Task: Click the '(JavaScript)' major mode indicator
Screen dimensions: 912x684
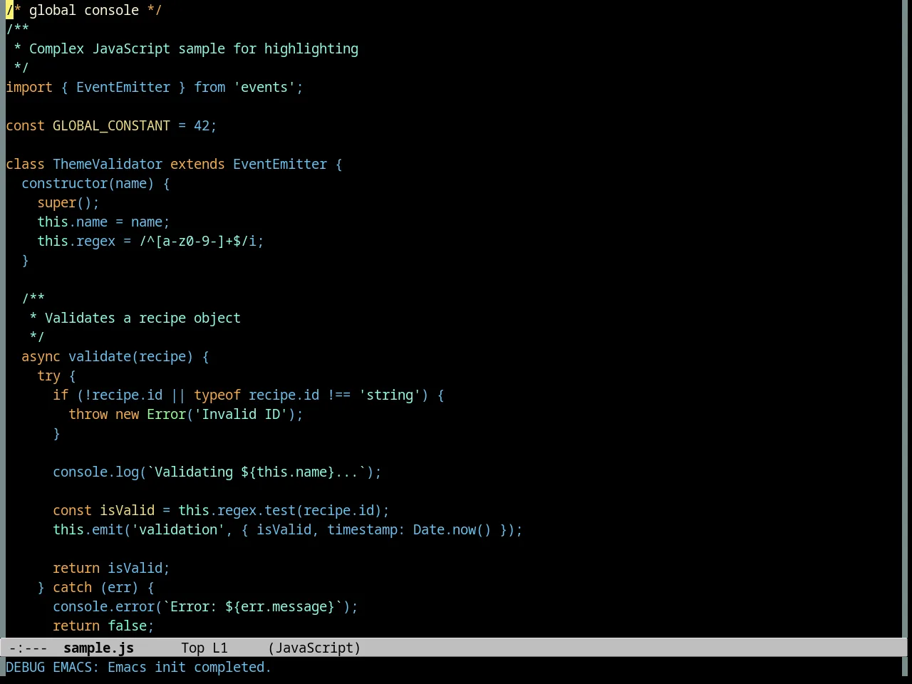Action: click(x=314, y=648)
